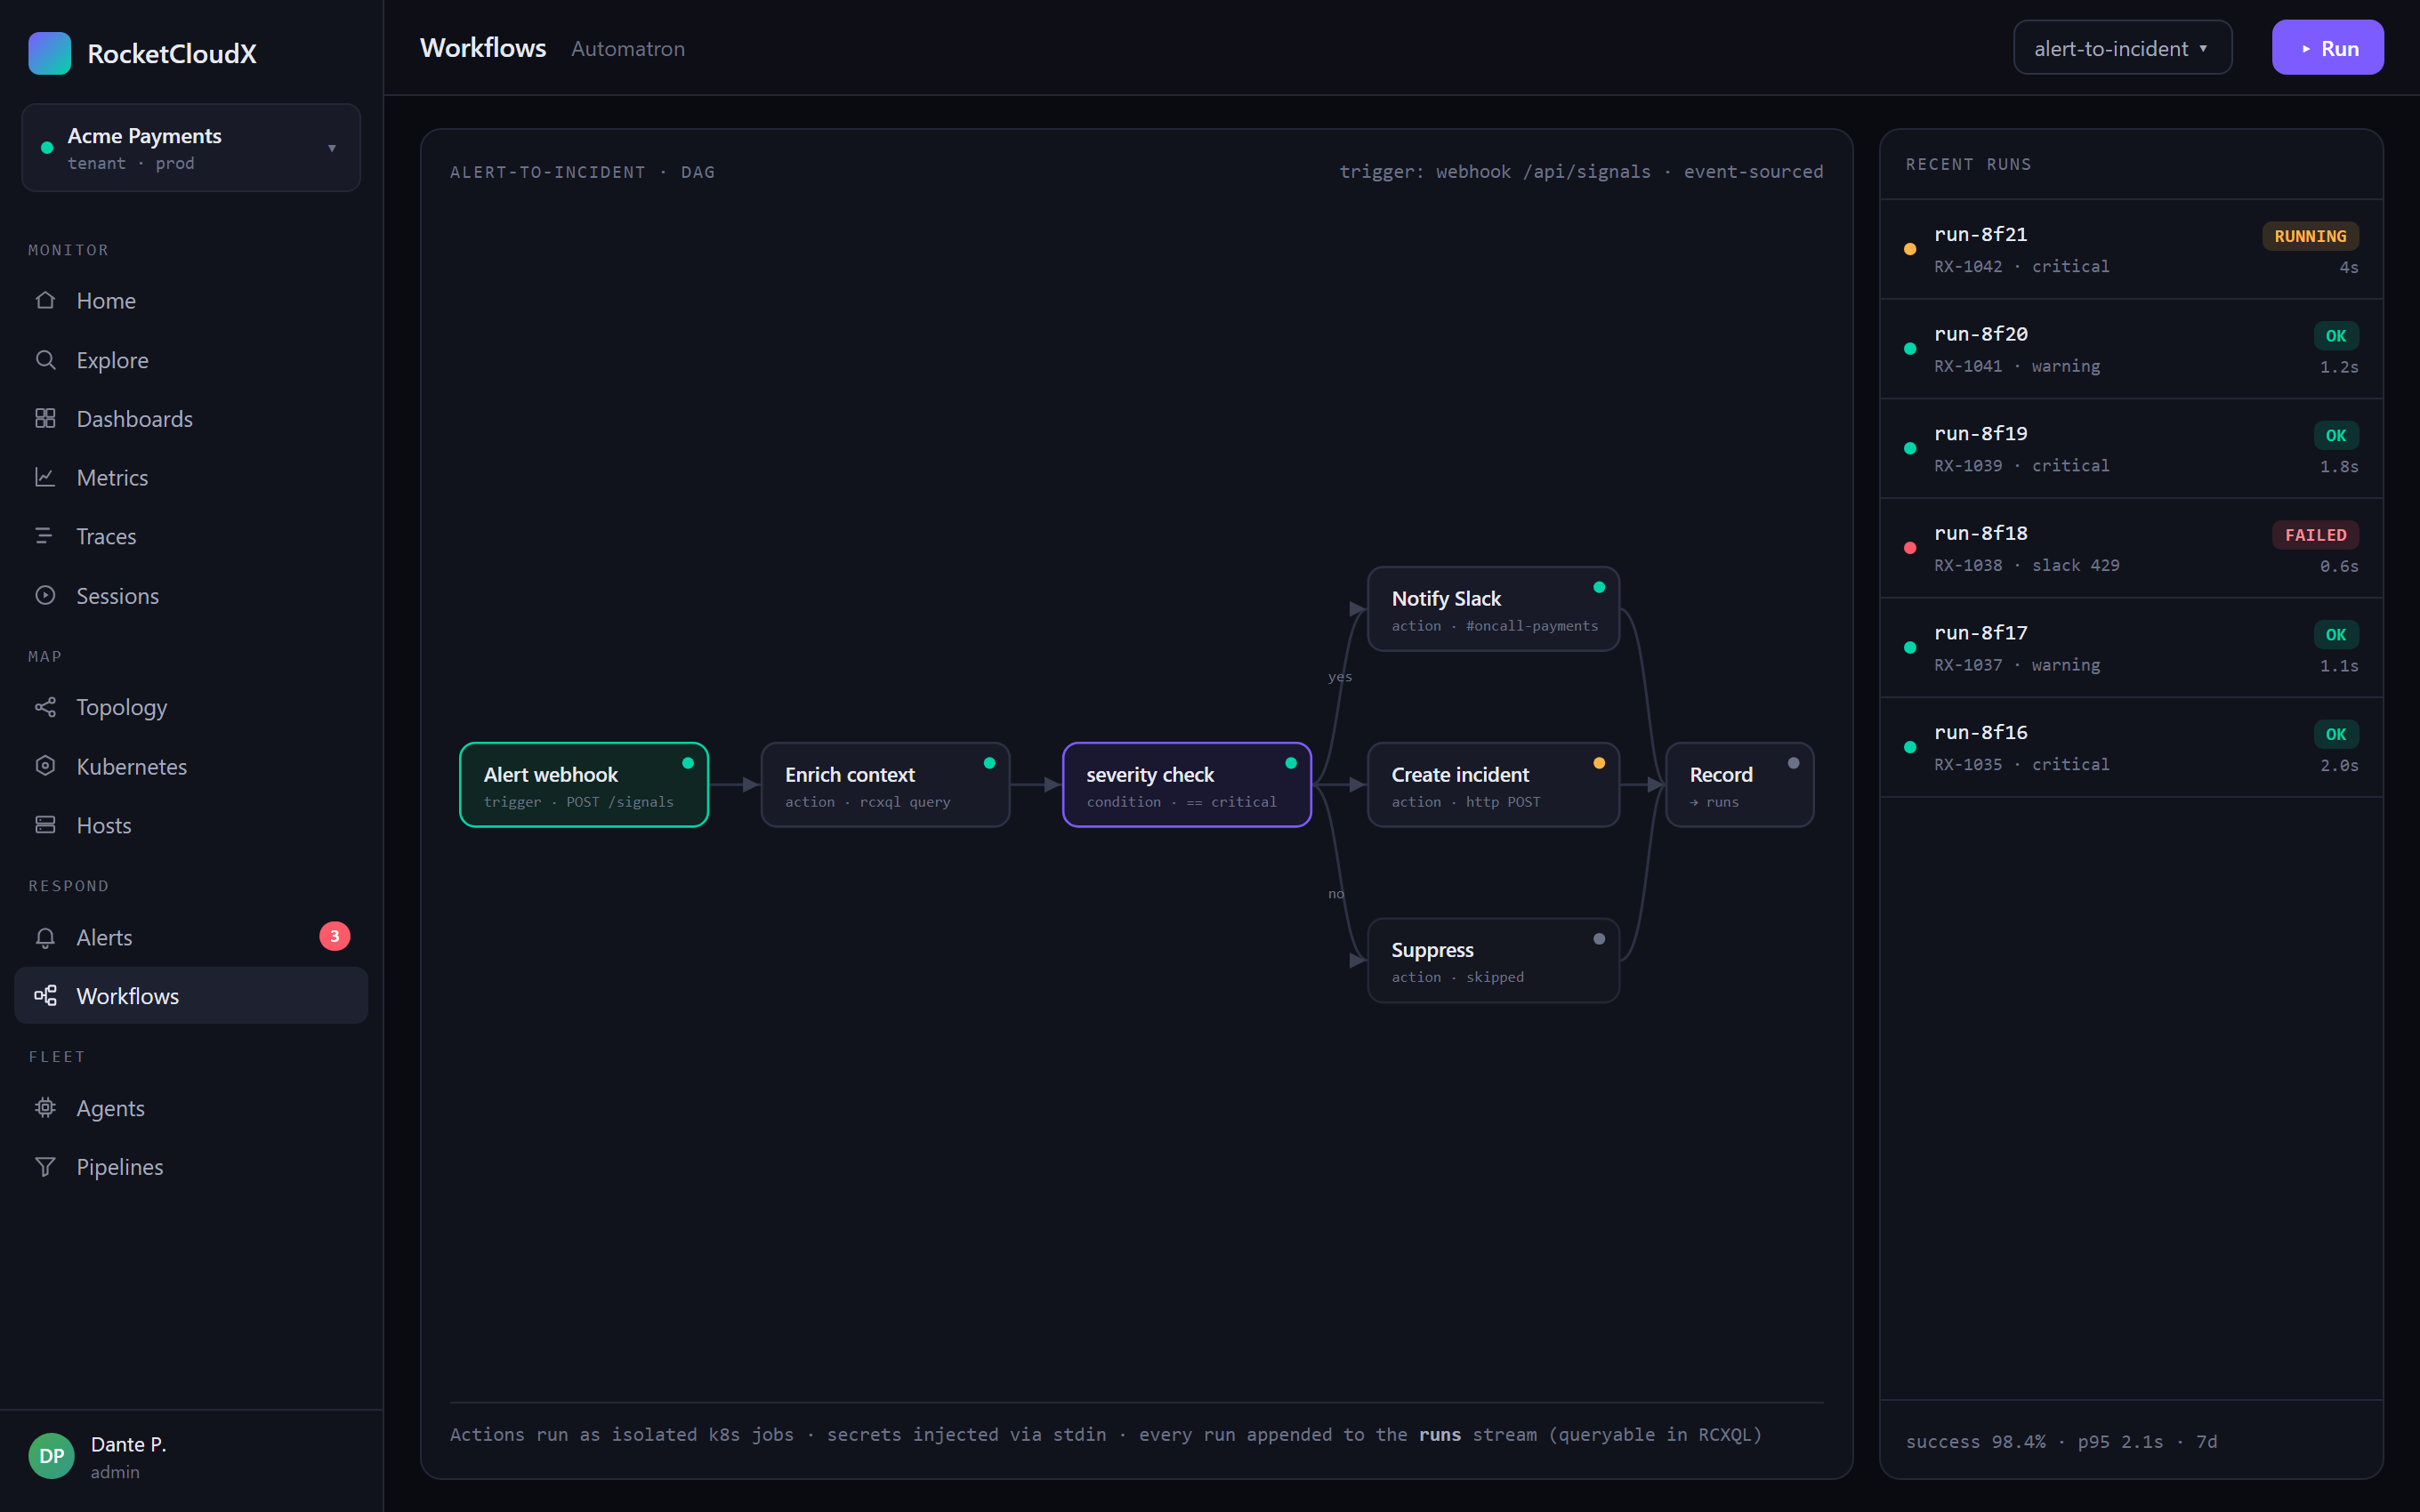
Task: Open the Acme Payments tenant selector
Action: pyautogui.click(x=191, y=148)
